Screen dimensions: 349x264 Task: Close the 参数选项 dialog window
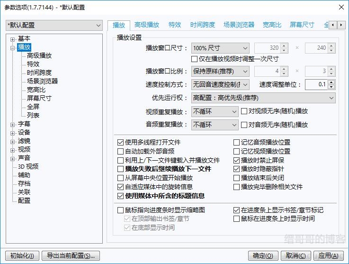(x=341, y=7)
